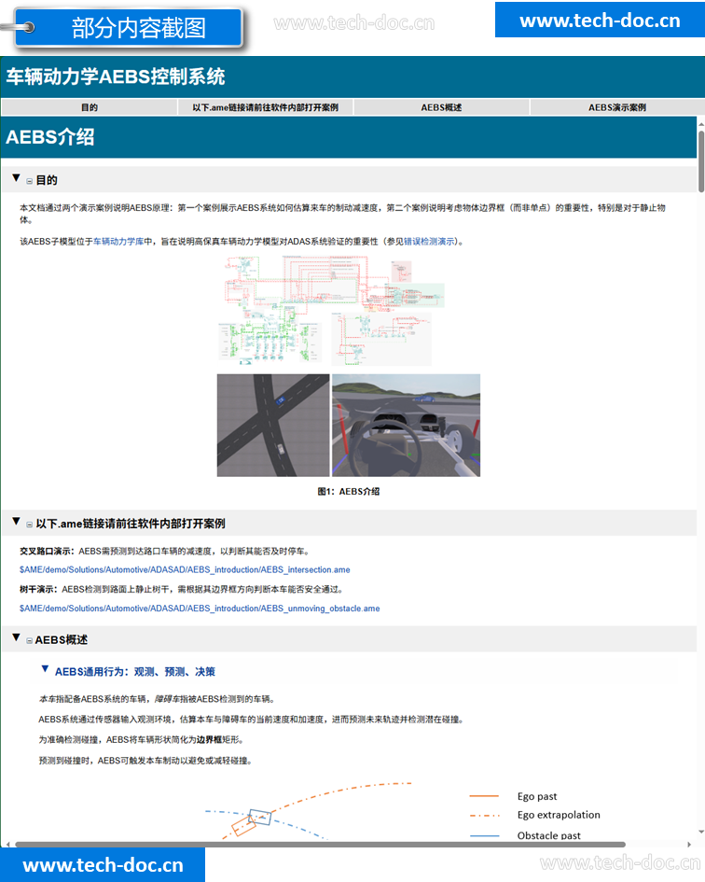Viewport: 705px width, 882px height.
Task: Open the 车辆动力学库 hyperlink
Action: click(x=118, y=242)
